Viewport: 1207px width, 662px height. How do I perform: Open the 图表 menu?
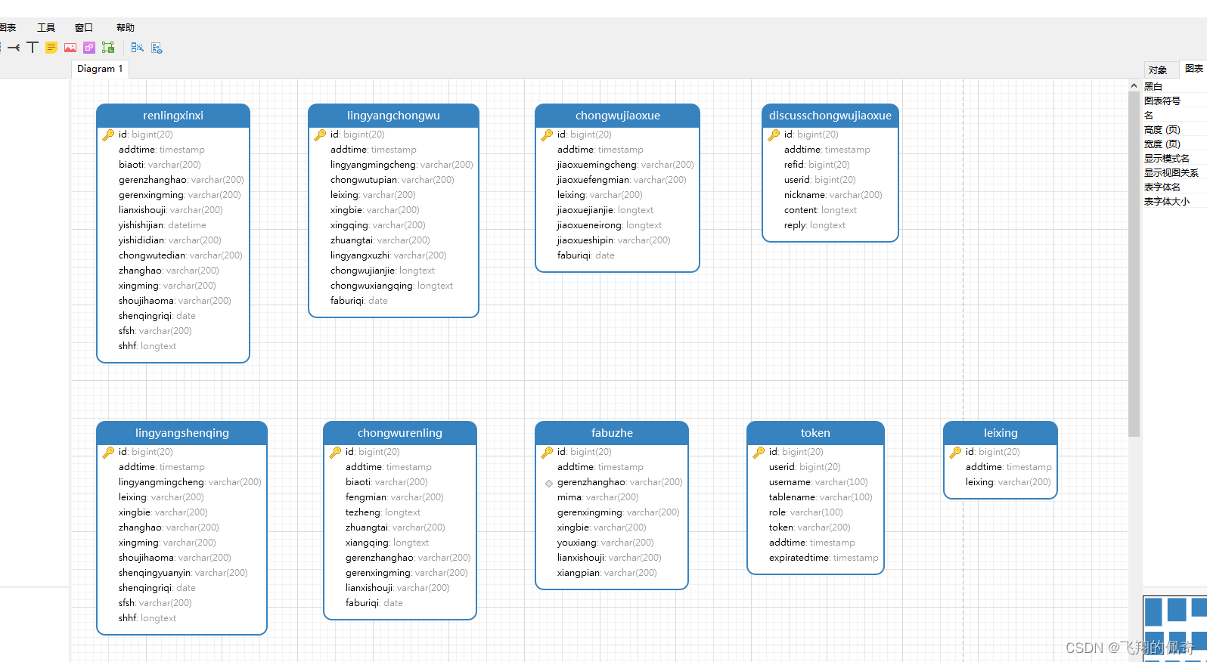(8, 27)
